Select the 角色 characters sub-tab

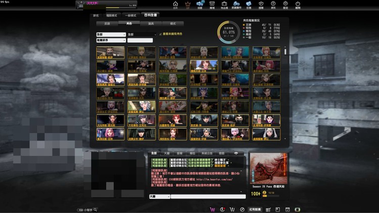(x=129, y=23)
